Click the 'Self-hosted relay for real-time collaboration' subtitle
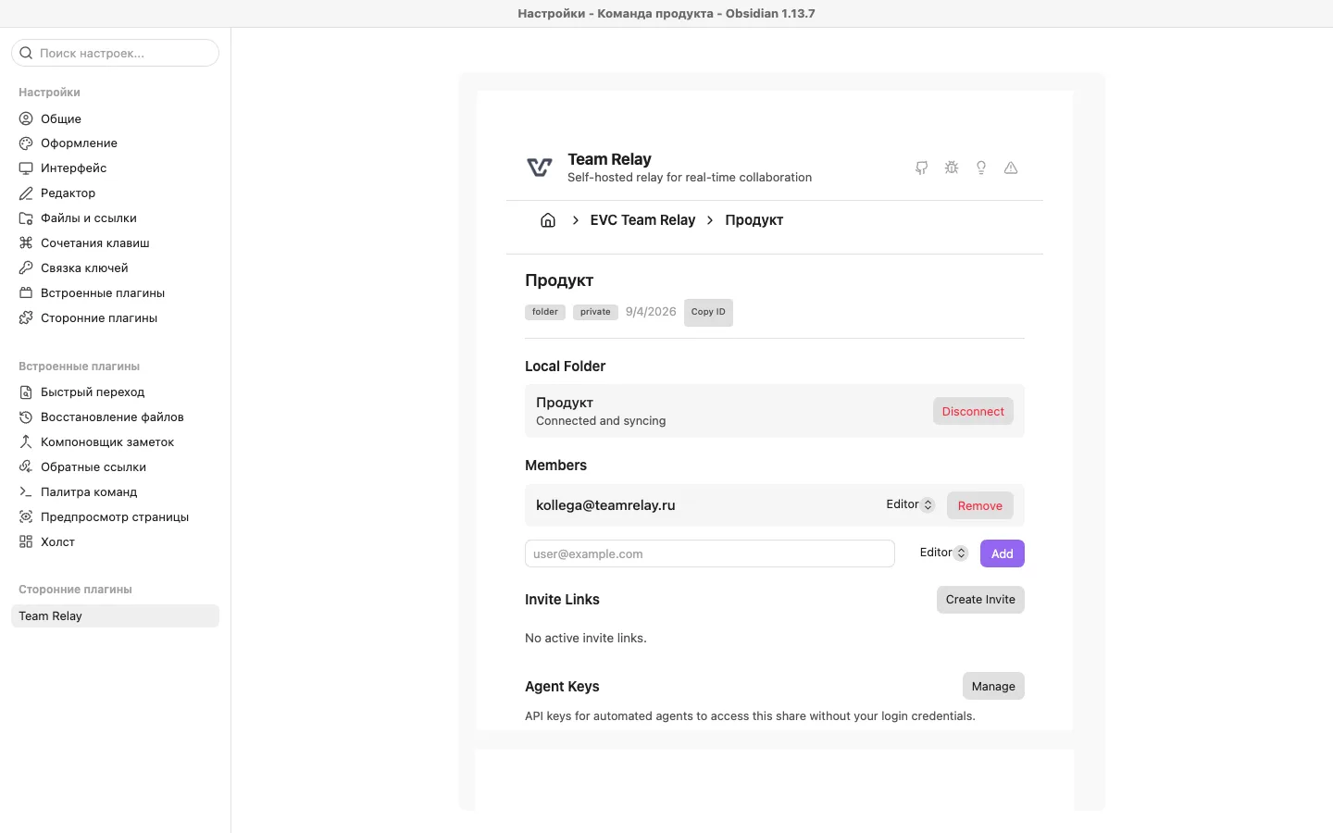1333x833 pixels. tap(690, 178)
